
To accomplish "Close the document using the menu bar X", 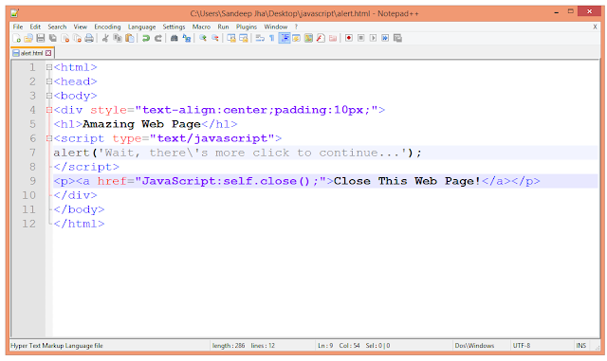I will (x=595, y=27).
